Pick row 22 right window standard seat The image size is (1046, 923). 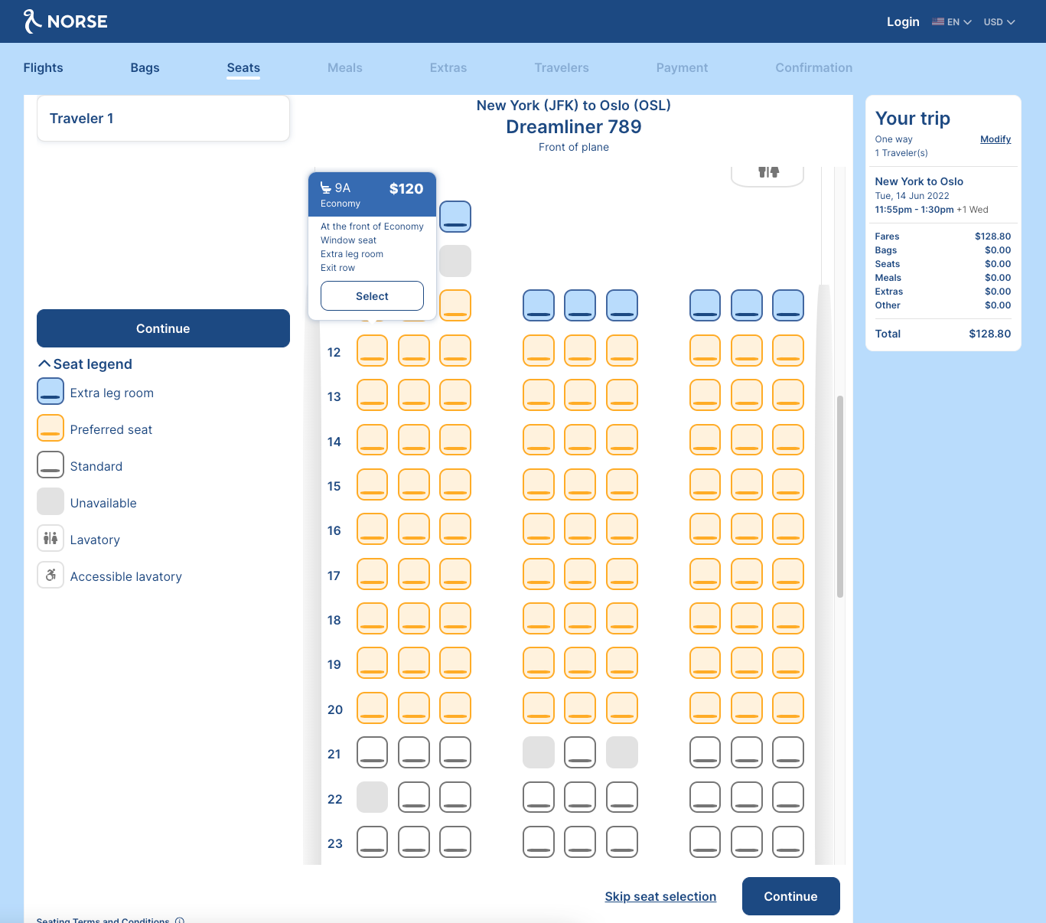[x=788, y=797]
